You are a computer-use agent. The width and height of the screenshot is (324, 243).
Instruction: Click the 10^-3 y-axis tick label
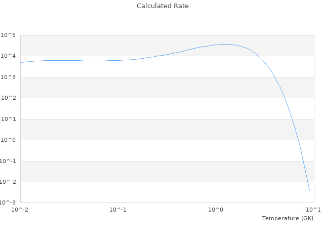(9, 203)
